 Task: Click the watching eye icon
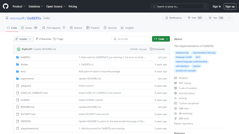coord(176,114)
